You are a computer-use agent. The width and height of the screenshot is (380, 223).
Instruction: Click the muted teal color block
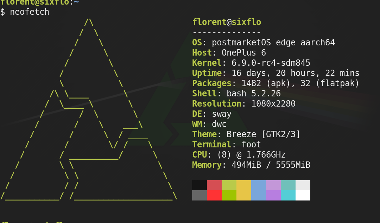click(288, 185)
